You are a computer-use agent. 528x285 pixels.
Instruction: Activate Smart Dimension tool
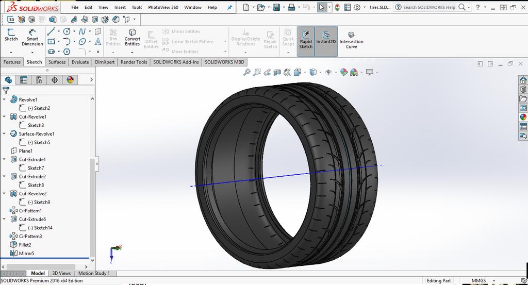click(32, 37)
